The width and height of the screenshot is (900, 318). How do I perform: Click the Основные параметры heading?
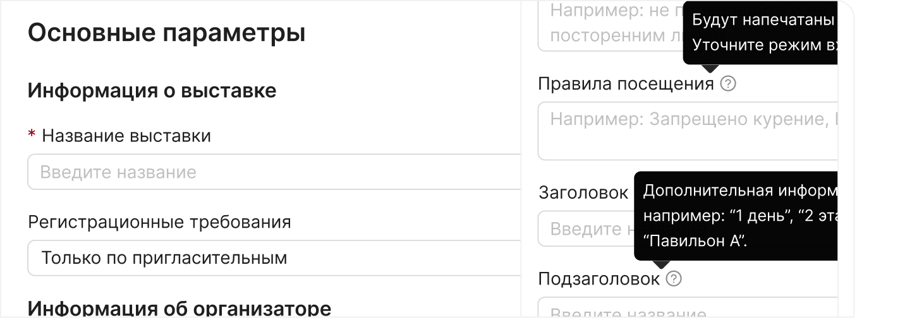point(167,33)
